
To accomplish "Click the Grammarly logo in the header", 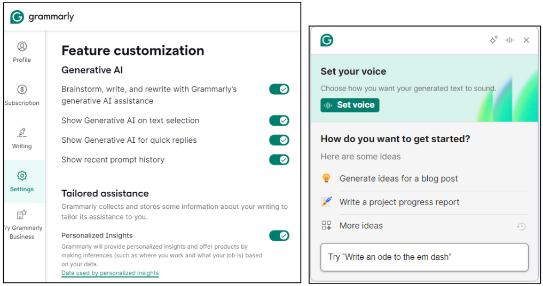I will pos(42,17).
